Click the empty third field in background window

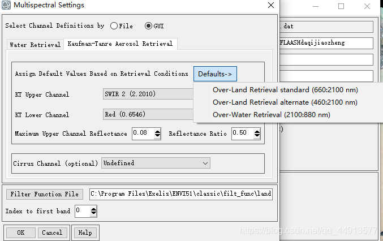click(326, 59)
